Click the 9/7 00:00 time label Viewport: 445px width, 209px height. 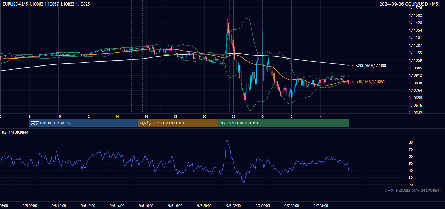pos(263,206)
